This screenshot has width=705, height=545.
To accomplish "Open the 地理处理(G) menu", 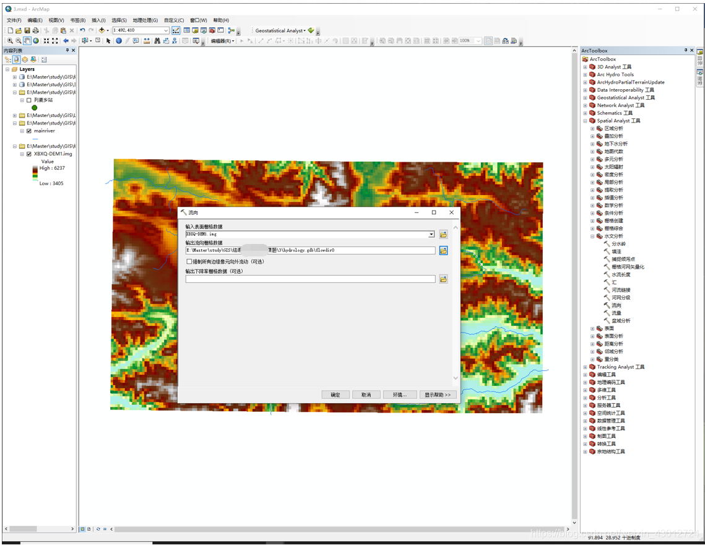I will pos(145,20).
